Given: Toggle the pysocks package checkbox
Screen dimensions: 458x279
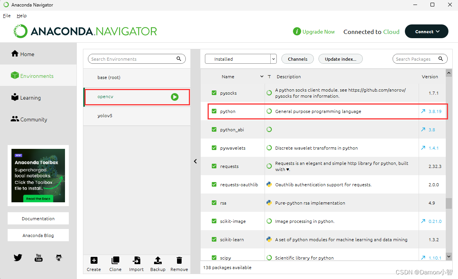Looking at the screenshot, I should pos(214,93).
